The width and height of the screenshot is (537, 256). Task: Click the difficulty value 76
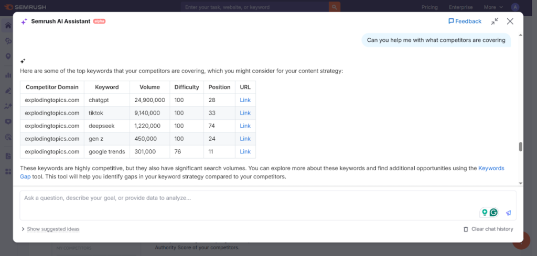178,152
